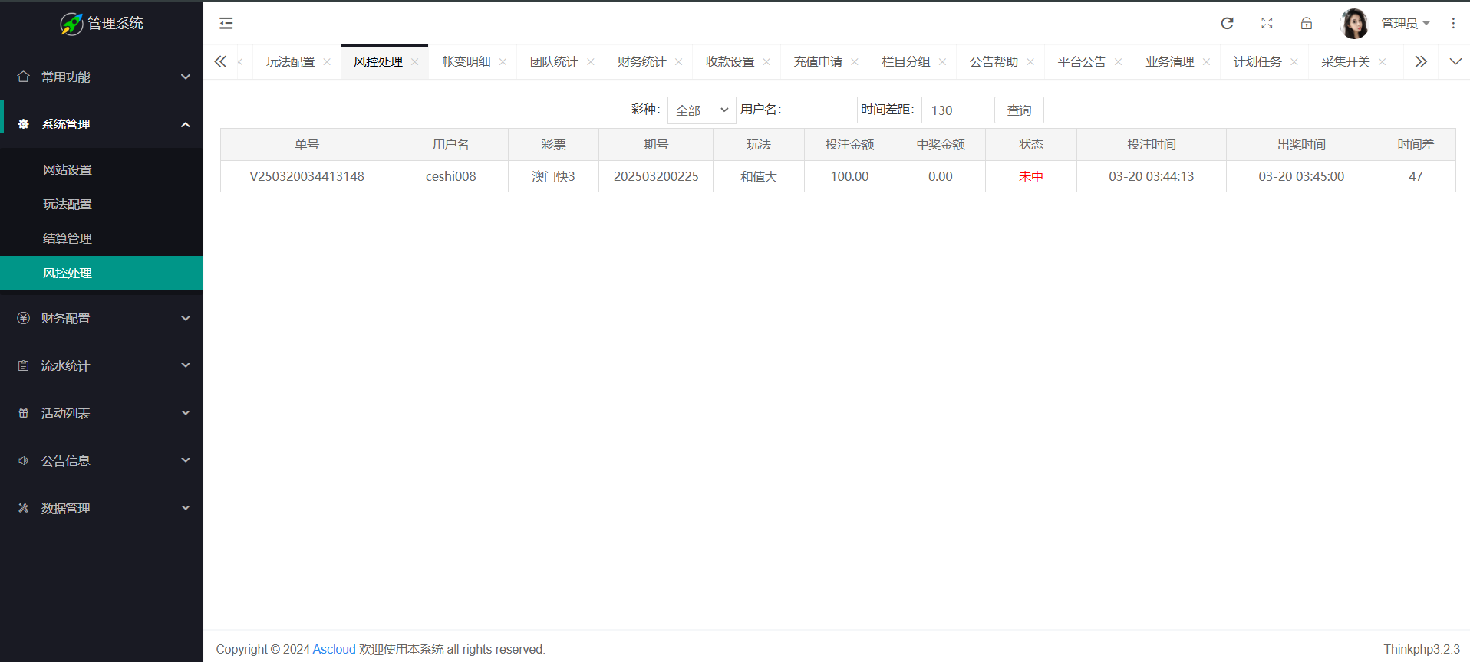Click the 澳门快3 lottery cell
This screenshot has height=662, width=1470.
point(553,176)
